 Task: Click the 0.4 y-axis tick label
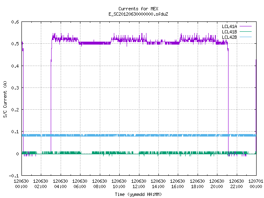pos(15,66)
